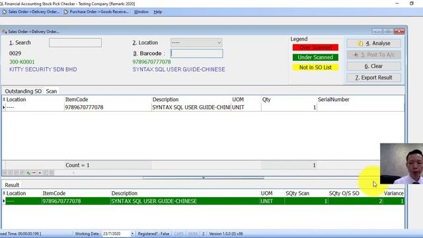Click customer code 300-K0001
The image size is (423, 238).
click(x=22, y=61)
